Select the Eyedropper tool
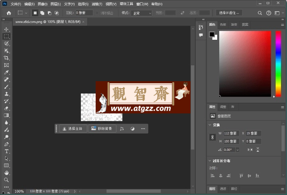Screen dimensions: 287x195 pos(6,72)
